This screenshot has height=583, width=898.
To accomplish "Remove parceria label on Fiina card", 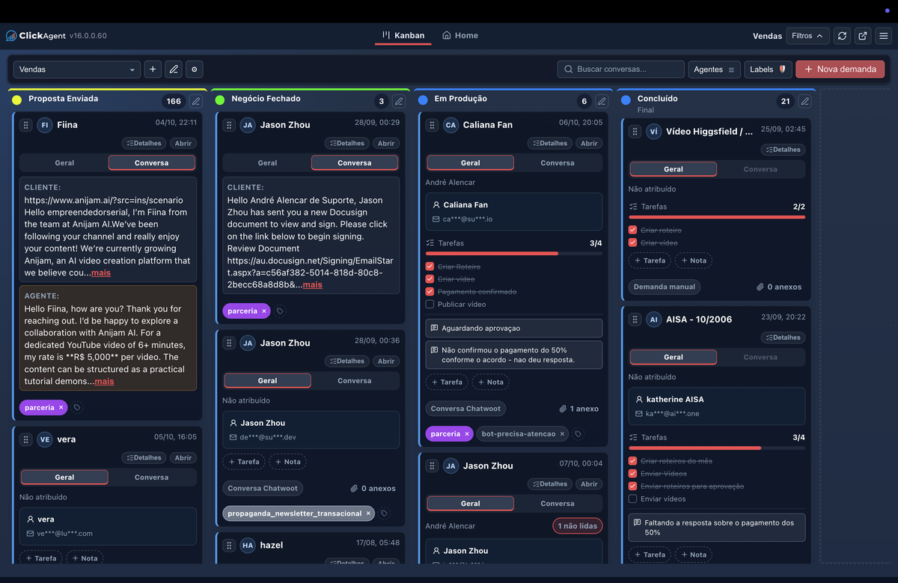I will 61,408.
